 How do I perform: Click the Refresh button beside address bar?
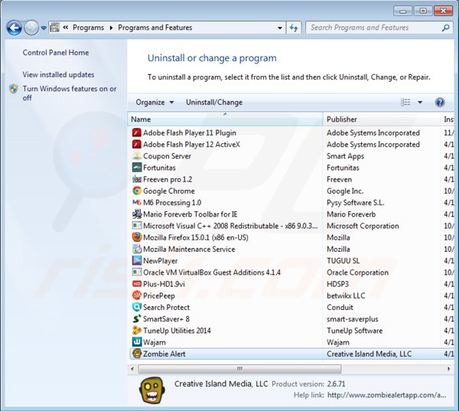pyautogui.click(x=294, y=28)
